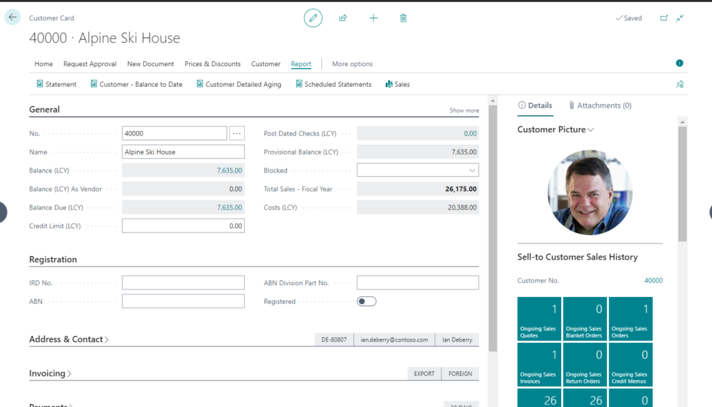Click the Balance (LCY) value 7,635.00
Viewport: 712px width, 407px height.
[229, 170]
